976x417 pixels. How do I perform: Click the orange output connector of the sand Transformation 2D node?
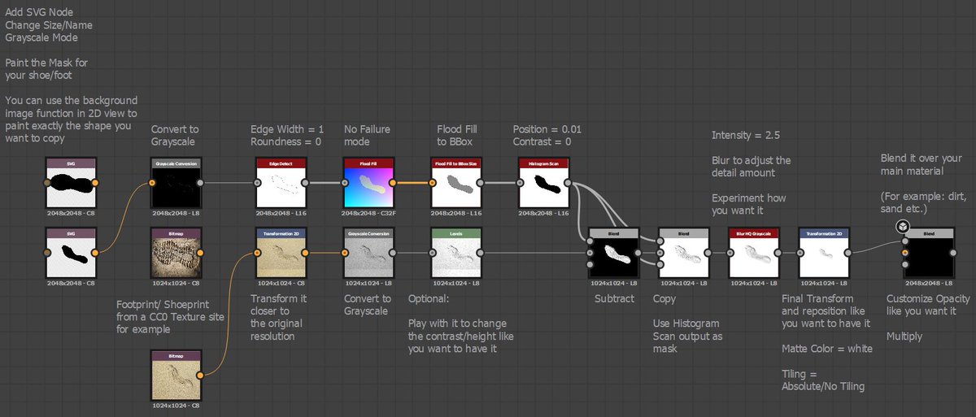306,253
